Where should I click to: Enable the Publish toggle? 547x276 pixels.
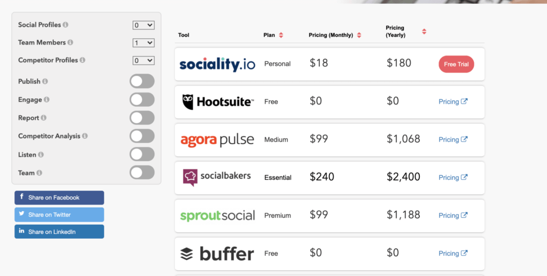[x=142, y=81]
